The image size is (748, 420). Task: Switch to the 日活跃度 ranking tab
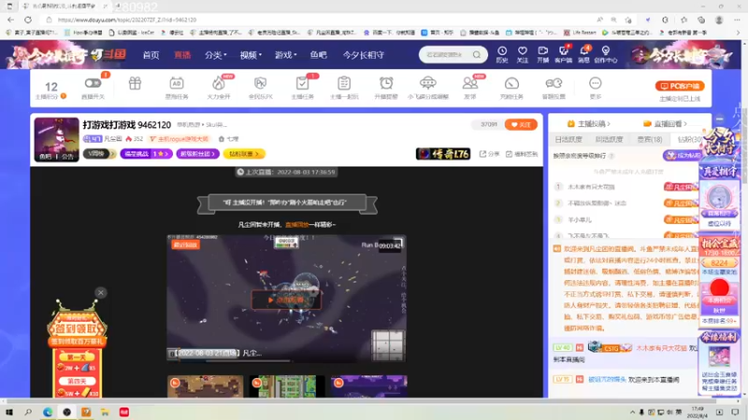pyautogui.click(x=568, y=139)
